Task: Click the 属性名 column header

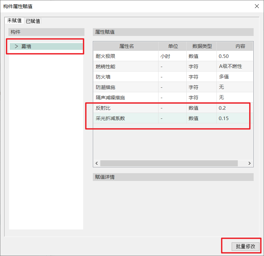Action: tap(126, 46)
